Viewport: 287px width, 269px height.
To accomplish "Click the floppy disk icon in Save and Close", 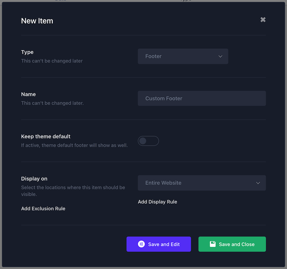I will 212,244.
